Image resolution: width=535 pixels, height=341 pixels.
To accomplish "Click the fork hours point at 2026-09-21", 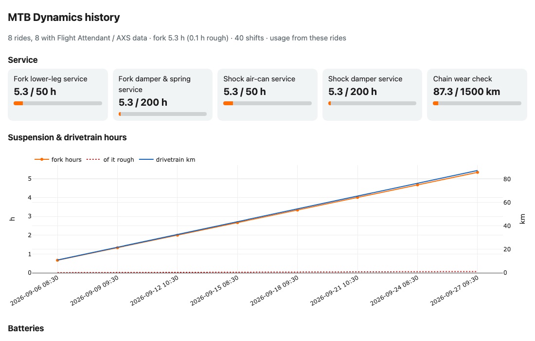I will point(357,197).
